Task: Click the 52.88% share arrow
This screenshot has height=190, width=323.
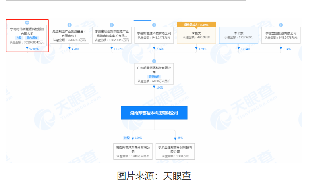Action: tap(27, 48)
